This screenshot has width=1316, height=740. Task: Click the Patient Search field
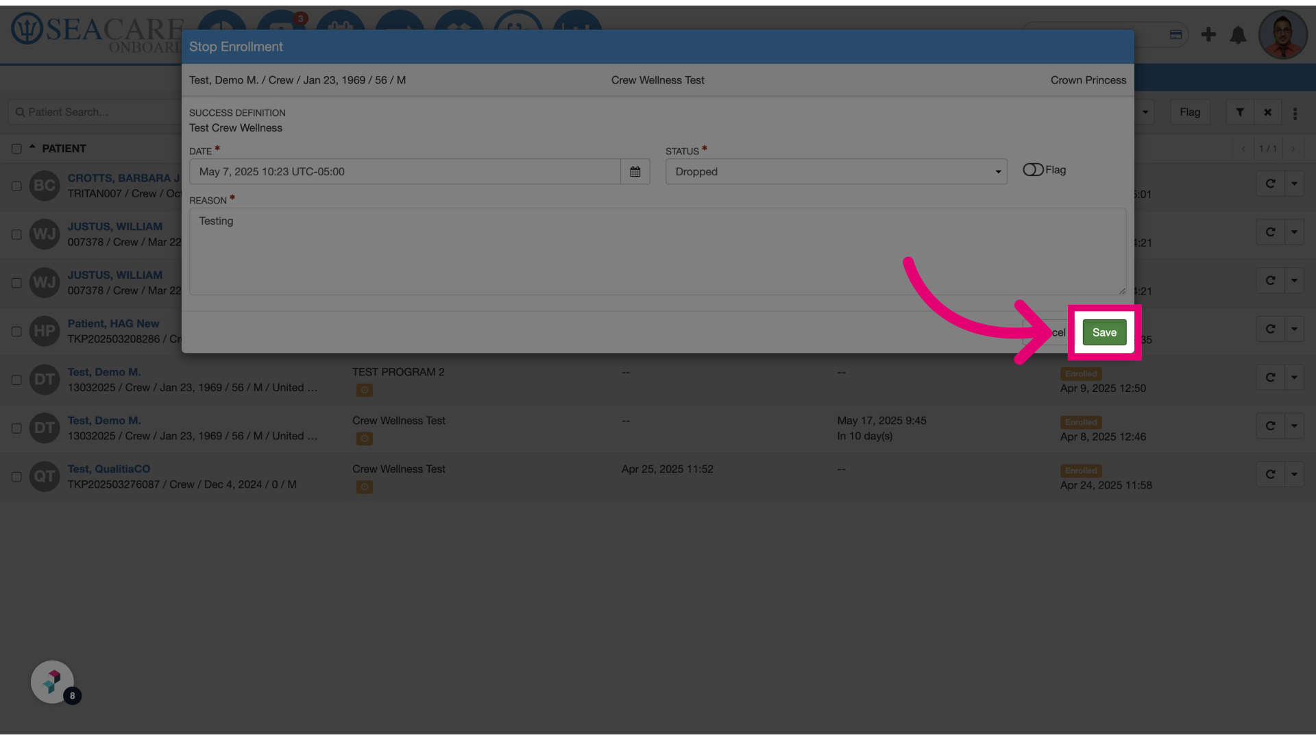point(96,112)
